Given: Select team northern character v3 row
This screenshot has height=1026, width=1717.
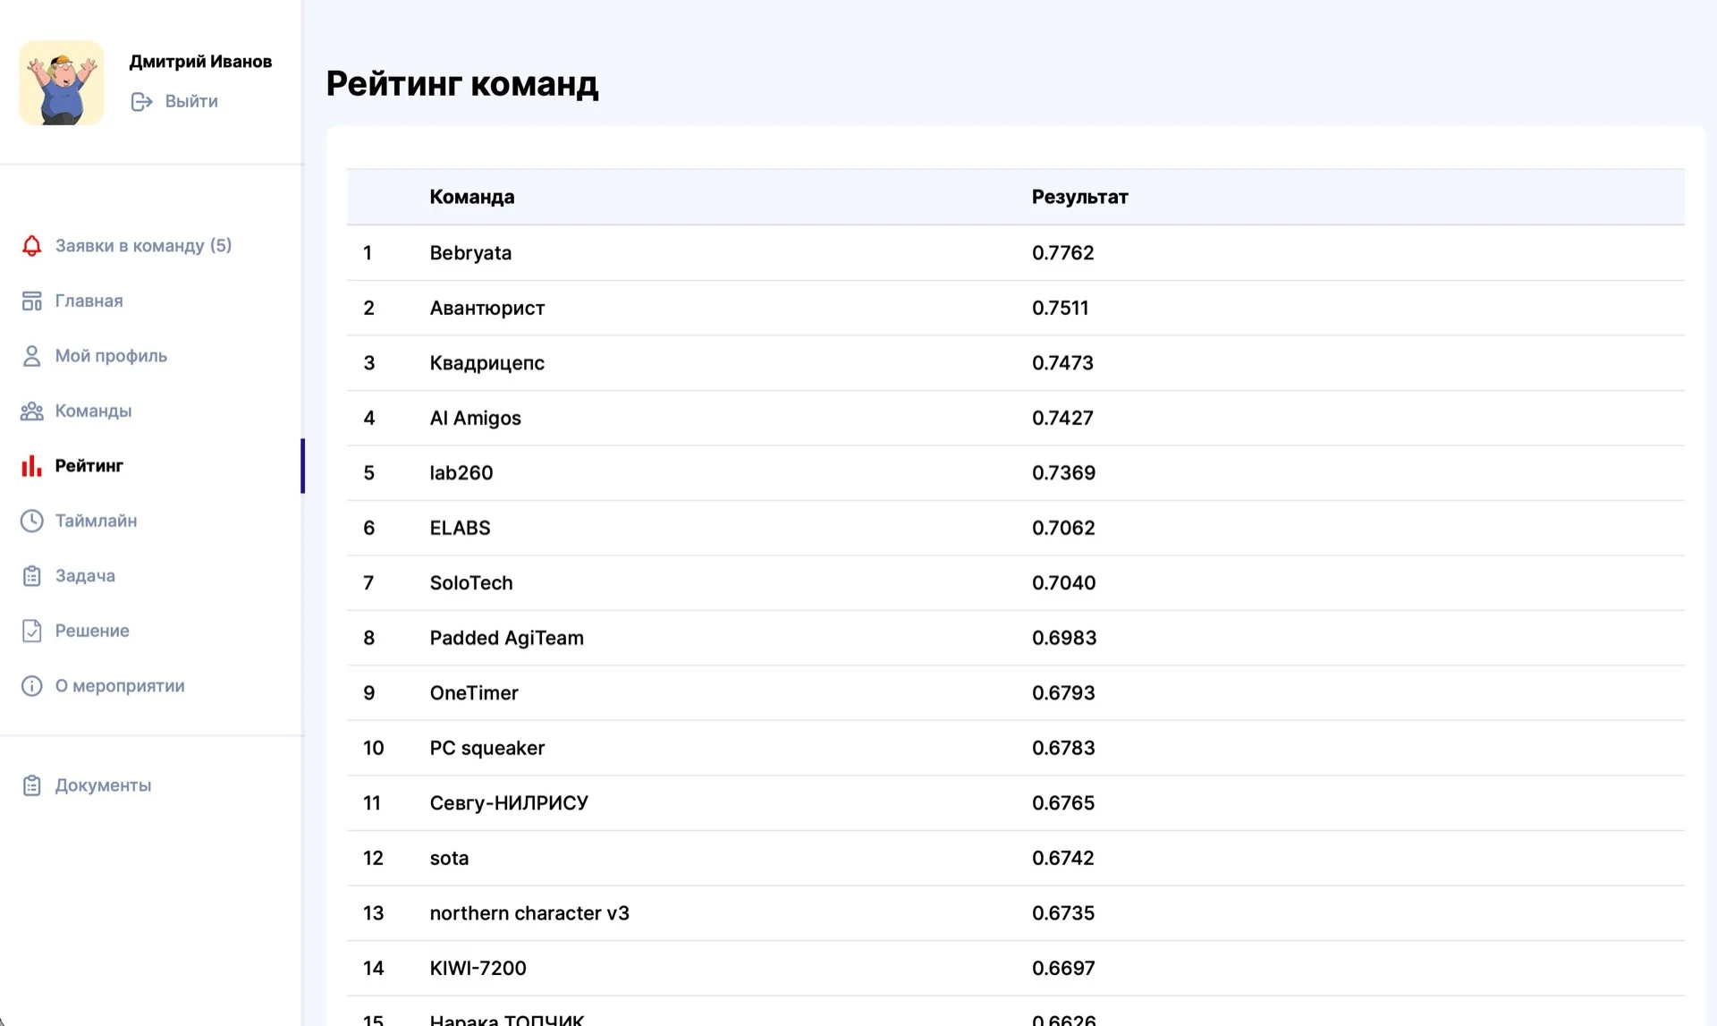Looking at the screenshot, I should pos(1015,913).
